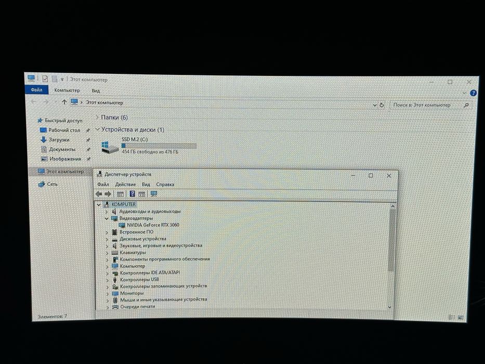Click the SSD M.2 drive capacity bar

159,146
